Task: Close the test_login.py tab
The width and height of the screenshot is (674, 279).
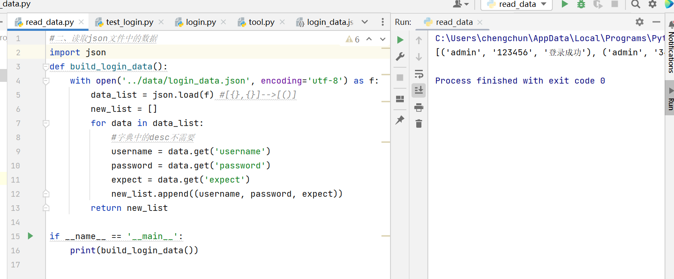Action: point(161,22)
